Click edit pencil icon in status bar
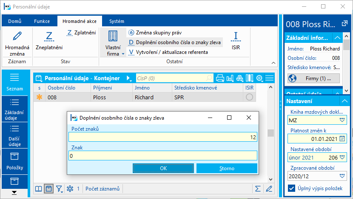Viewport: 353px width, 199px height. point(269,189)
